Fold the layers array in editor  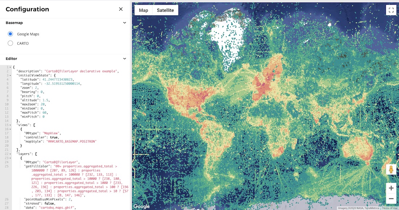10,154
